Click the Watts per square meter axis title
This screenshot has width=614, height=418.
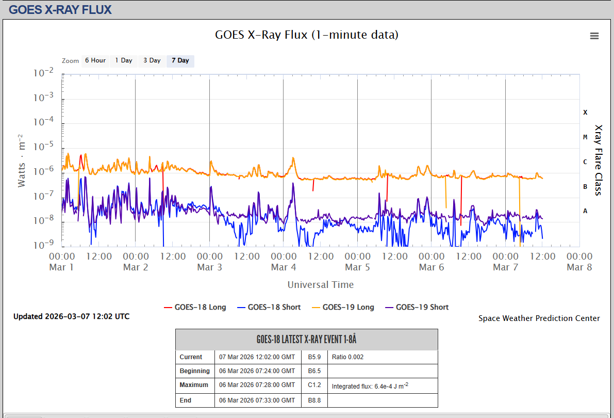point(21,160)
